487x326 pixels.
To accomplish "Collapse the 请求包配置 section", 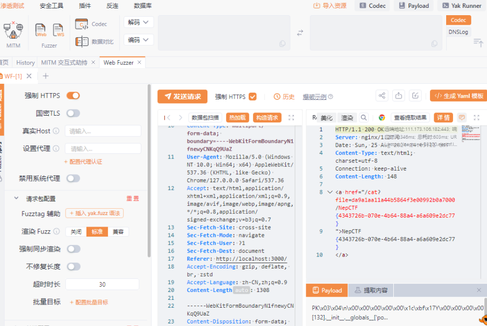I will click(x=16, y=198).
